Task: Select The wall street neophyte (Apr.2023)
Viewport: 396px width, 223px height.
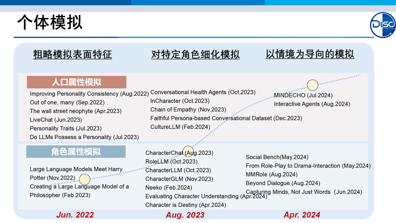Action: (x=76, y=111)
